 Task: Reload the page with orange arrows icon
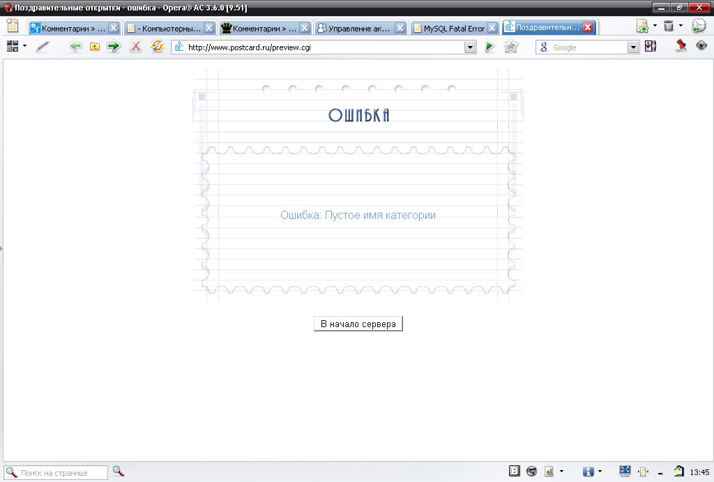coord(157,46)
